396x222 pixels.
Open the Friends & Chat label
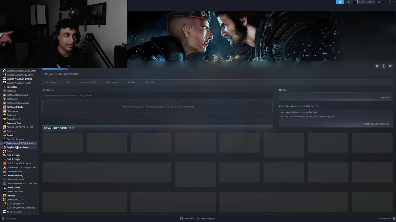coord(385,219)
